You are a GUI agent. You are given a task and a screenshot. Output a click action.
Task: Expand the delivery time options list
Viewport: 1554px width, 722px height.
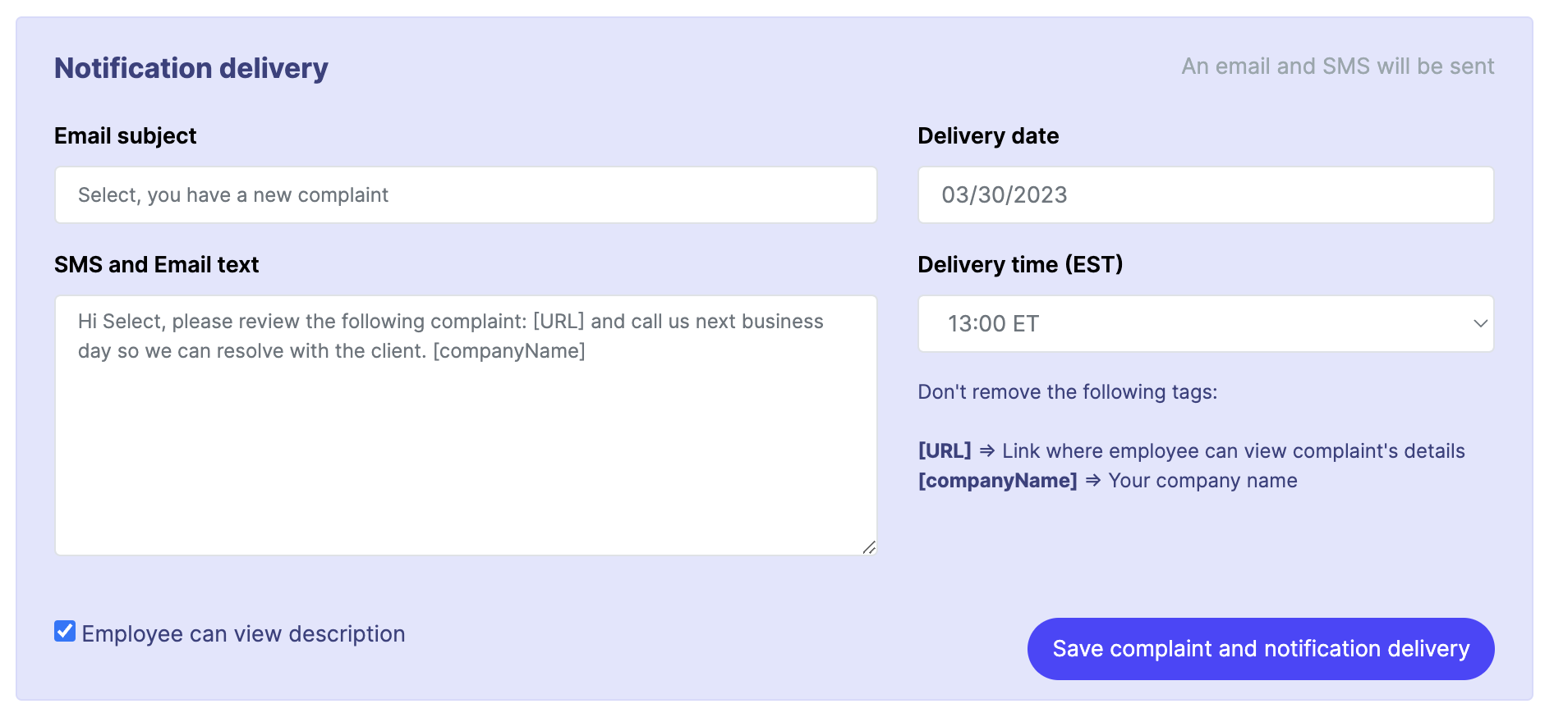pos(1205,324)
